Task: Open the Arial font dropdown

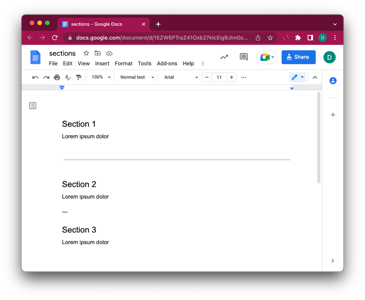Action: [181, 77]
